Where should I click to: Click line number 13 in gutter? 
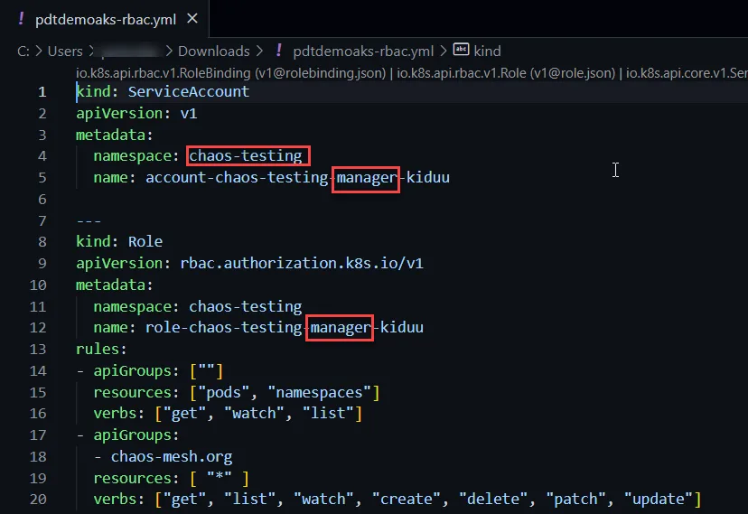click(38, 349)
